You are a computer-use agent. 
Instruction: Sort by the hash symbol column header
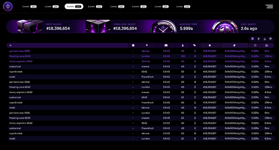[x=234, y=45]
